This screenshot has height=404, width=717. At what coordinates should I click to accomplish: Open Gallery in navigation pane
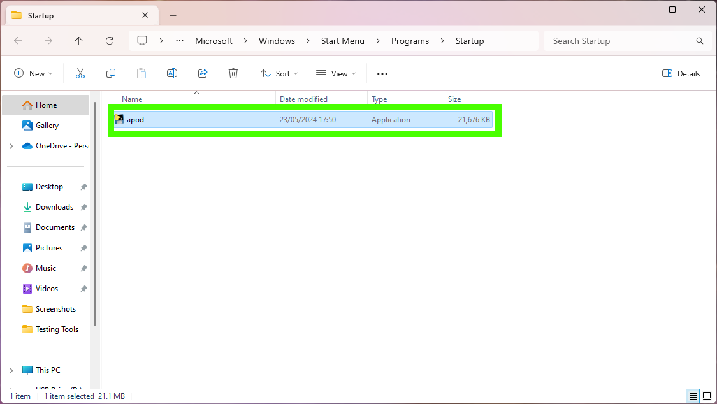point(46,126)
